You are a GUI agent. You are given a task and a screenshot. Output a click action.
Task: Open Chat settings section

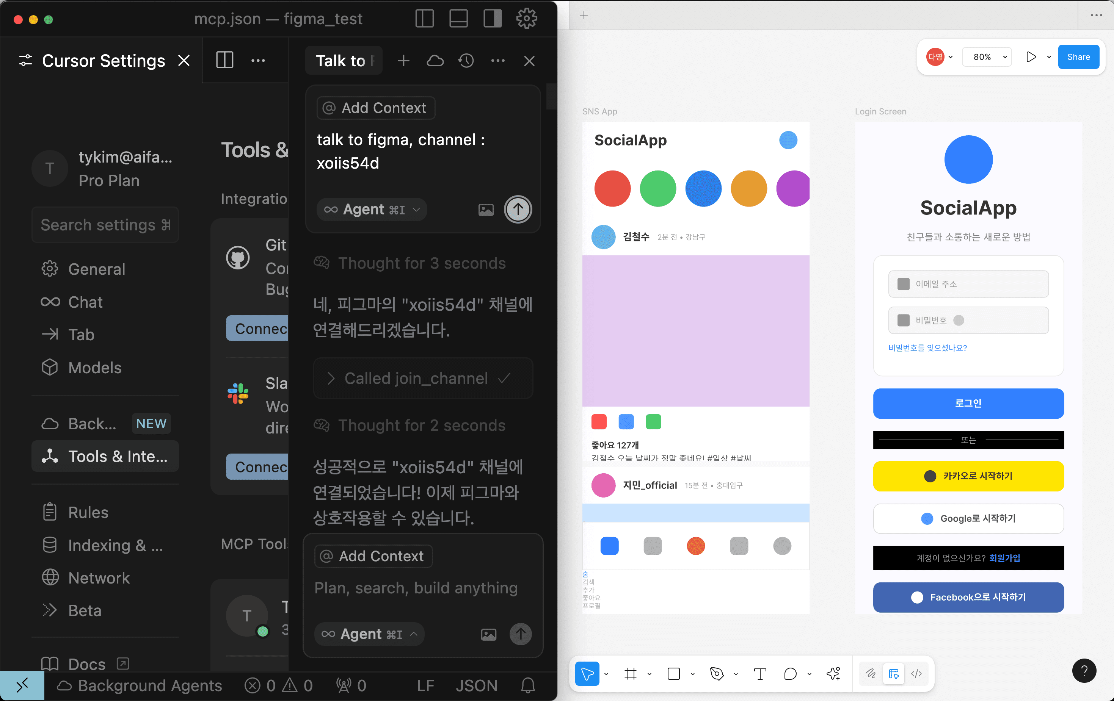[x=105, y=302]
